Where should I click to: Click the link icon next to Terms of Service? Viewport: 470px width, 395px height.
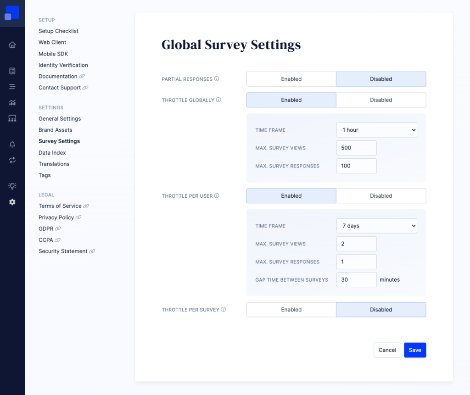tap(86, 206)
